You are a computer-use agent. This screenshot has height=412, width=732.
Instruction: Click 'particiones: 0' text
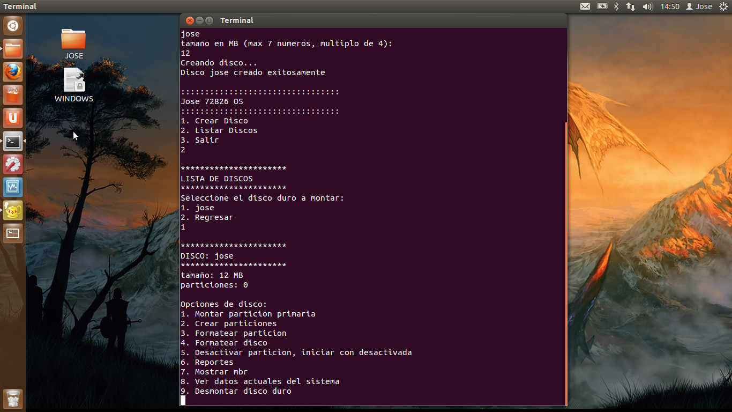(x=214, y=285)
